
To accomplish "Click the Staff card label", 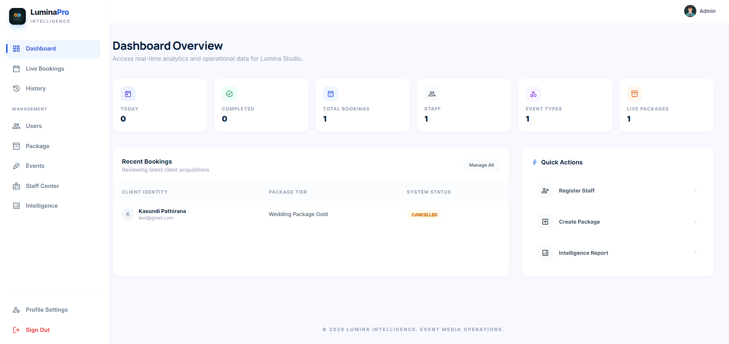I will coord(432,109).
